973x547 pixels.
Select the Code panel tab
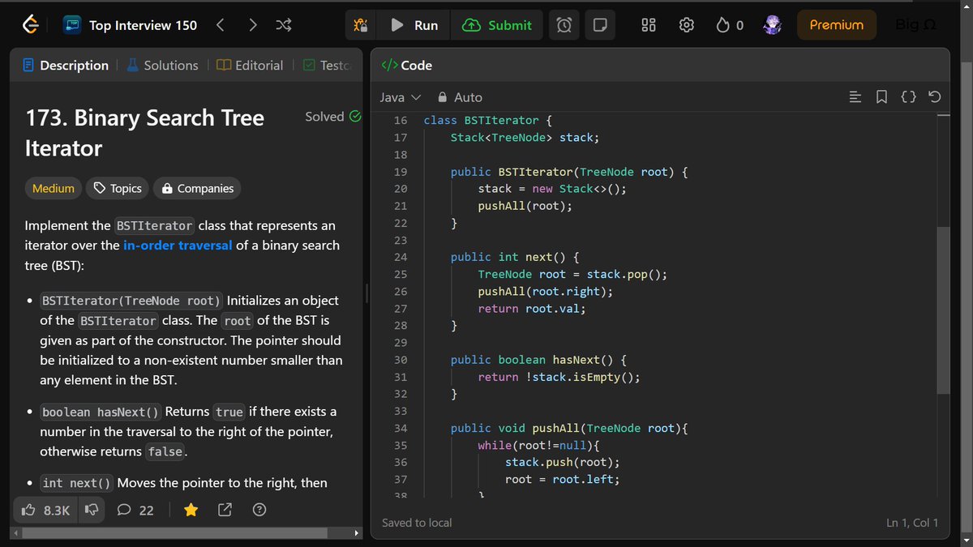pyautogui.click(x=406, y=65)
